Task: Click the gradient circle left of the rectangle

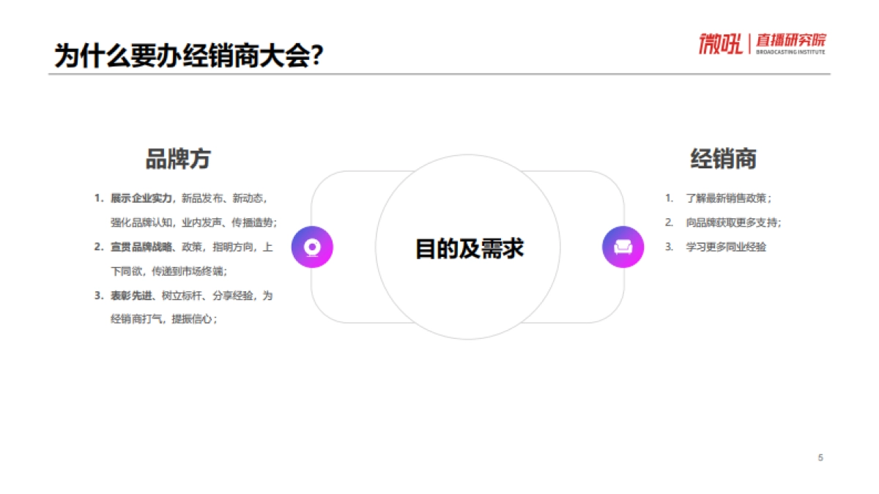Action: pyautogui.click(x=312, y=248)
